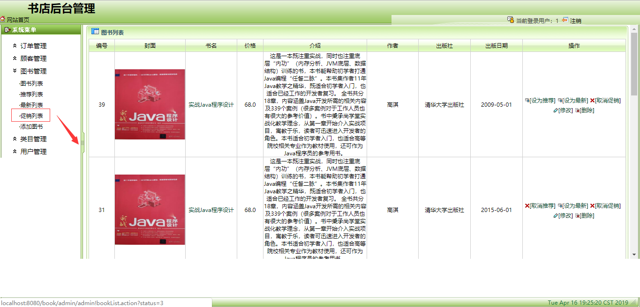Click the 书店后台管理 page title
640x307 pixels.
click(x=61, y=8)
